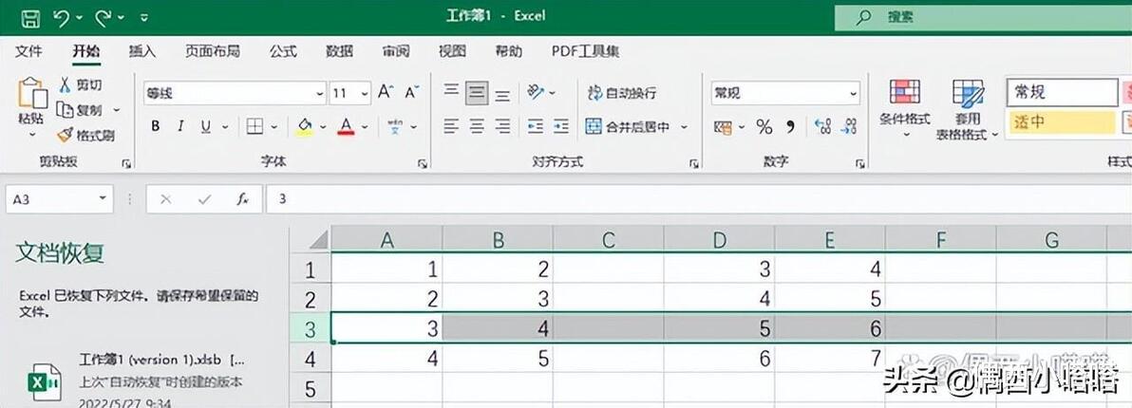Open the font size dropdown

click(x=365, y=93)
